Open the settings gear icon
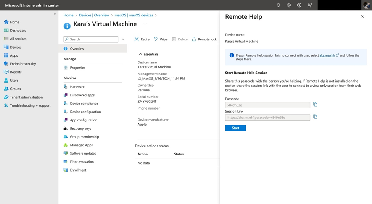This screenshot has width=372, height=204. click(289, 5)
